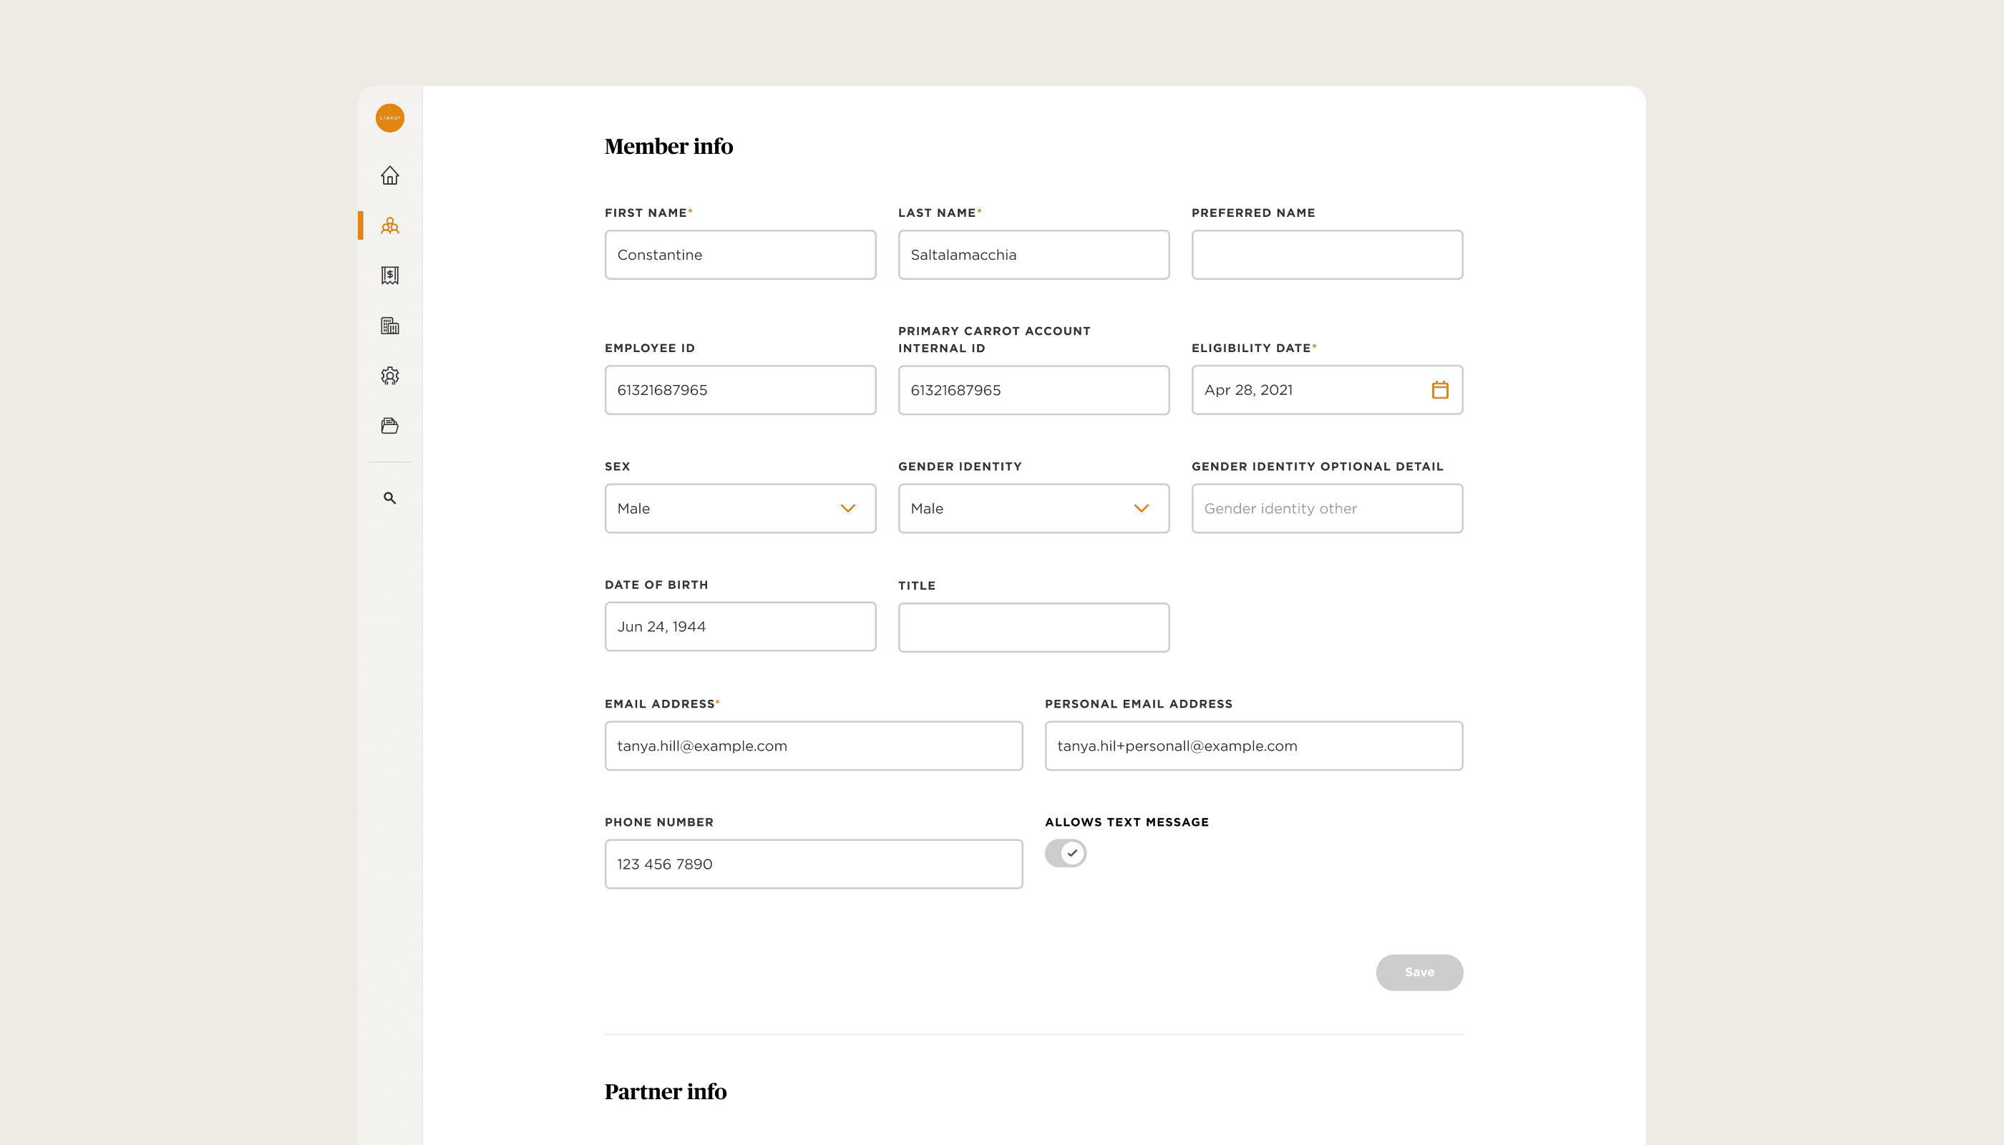Viewport: 2004px width, 1145px height.
Task: Open the Members people icon in sidebar
Action: click(x=389, y=225)
